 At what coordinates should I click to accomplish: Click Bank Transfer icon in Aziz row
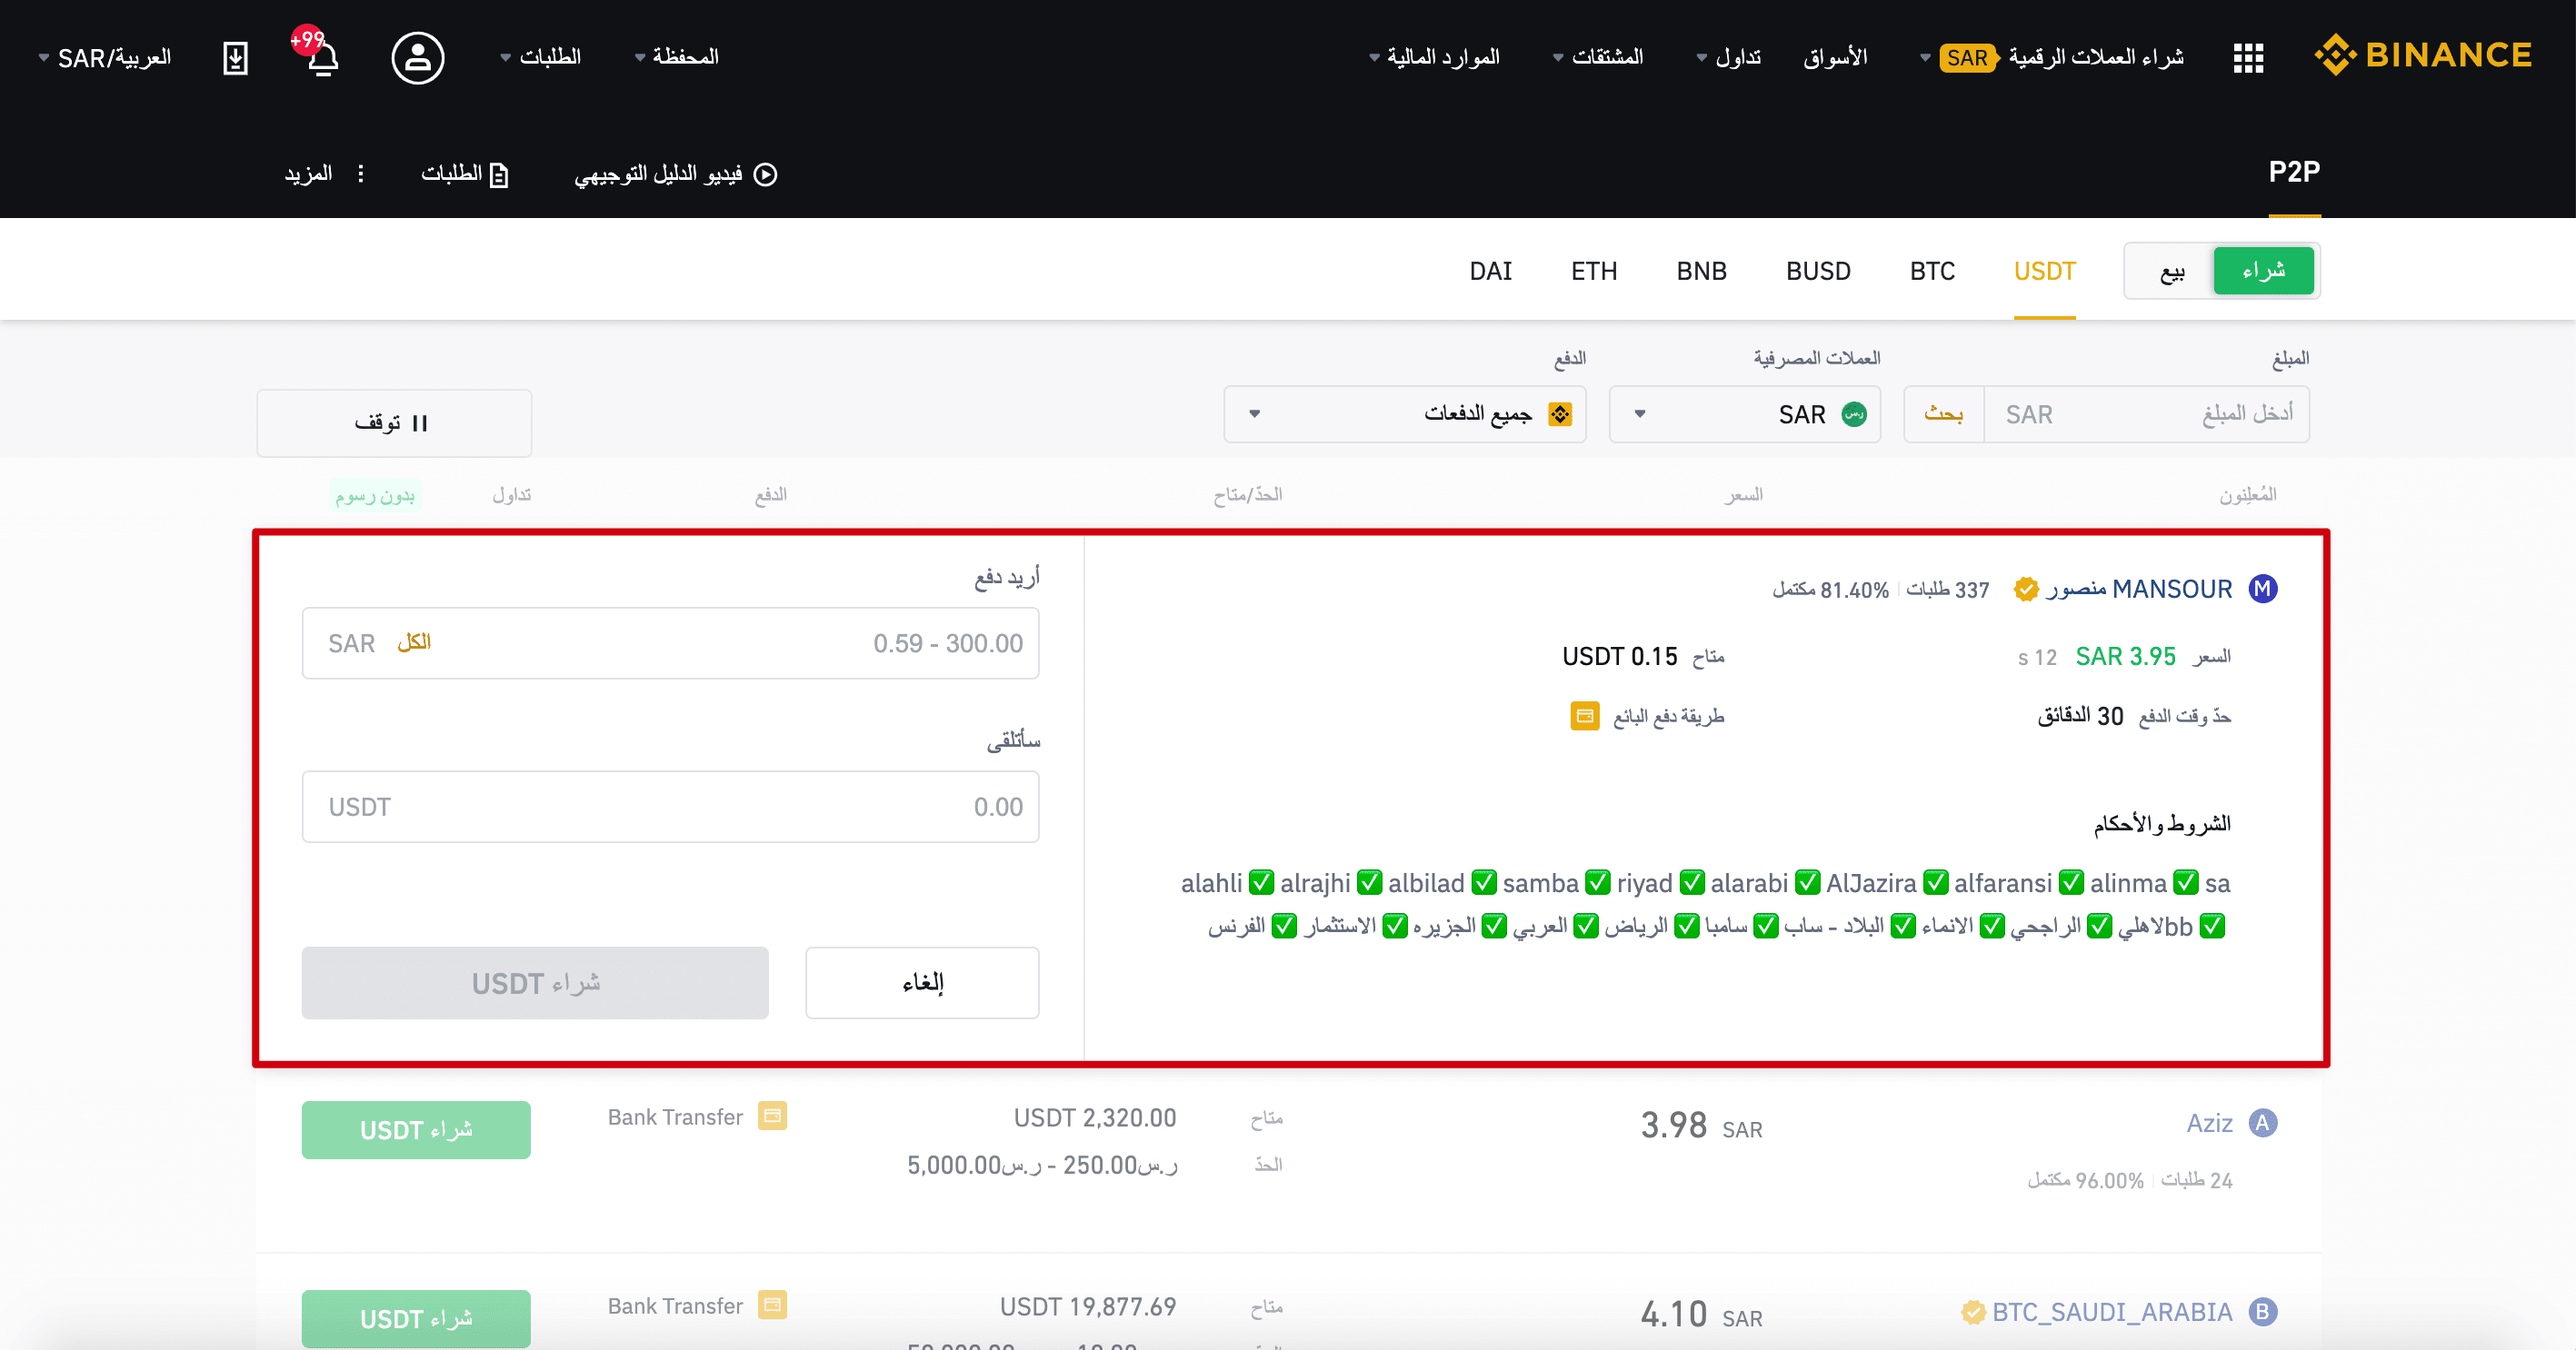(x=772, y=1117)
